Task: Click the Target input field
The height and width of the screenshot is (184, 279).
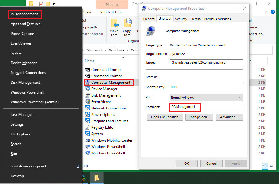Action: pos(206,63)
